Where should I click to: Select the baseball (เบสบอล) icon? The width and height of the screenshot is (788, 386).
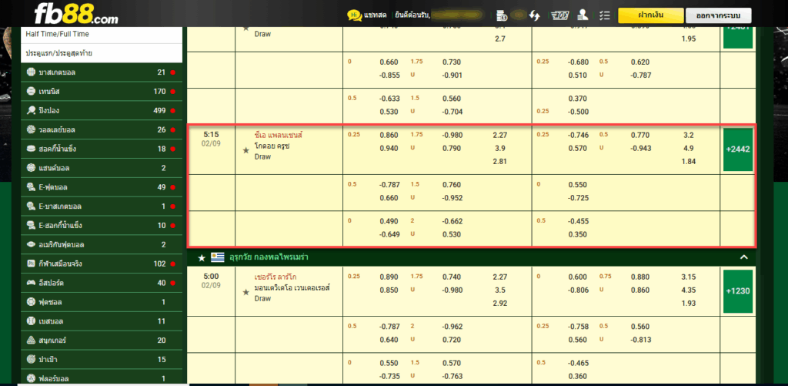pos(31,321)
